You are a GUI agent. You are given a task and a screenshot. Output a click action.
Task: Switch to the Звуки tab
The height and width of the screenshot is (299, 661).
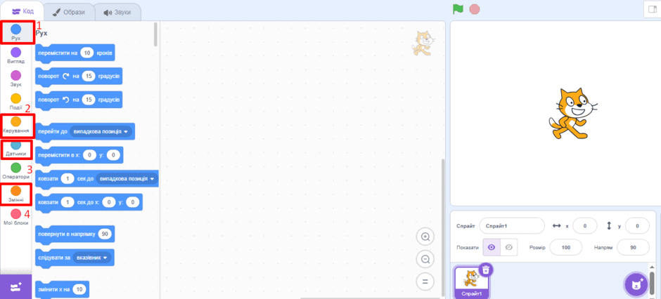pyautogui.click(x=117, y=12)
